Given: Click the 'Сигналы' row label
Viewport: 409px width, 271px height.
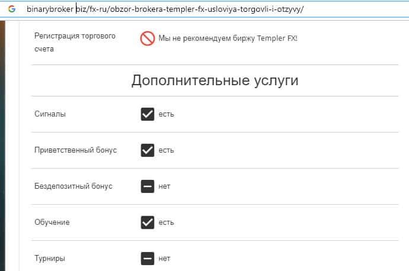Looking at the screenshot, I should click(x=50, y=114).
